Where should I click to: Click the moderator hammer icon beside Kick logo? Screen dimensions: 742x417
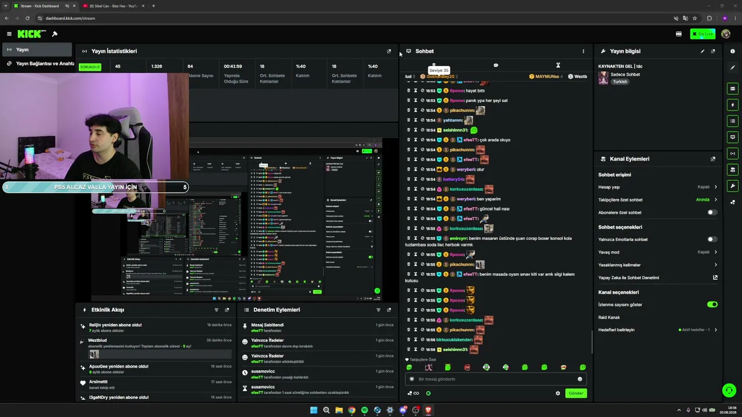coord(54,34)
